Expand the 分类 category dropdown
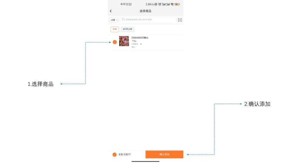 pyautogui.click(x=114, y=20)
